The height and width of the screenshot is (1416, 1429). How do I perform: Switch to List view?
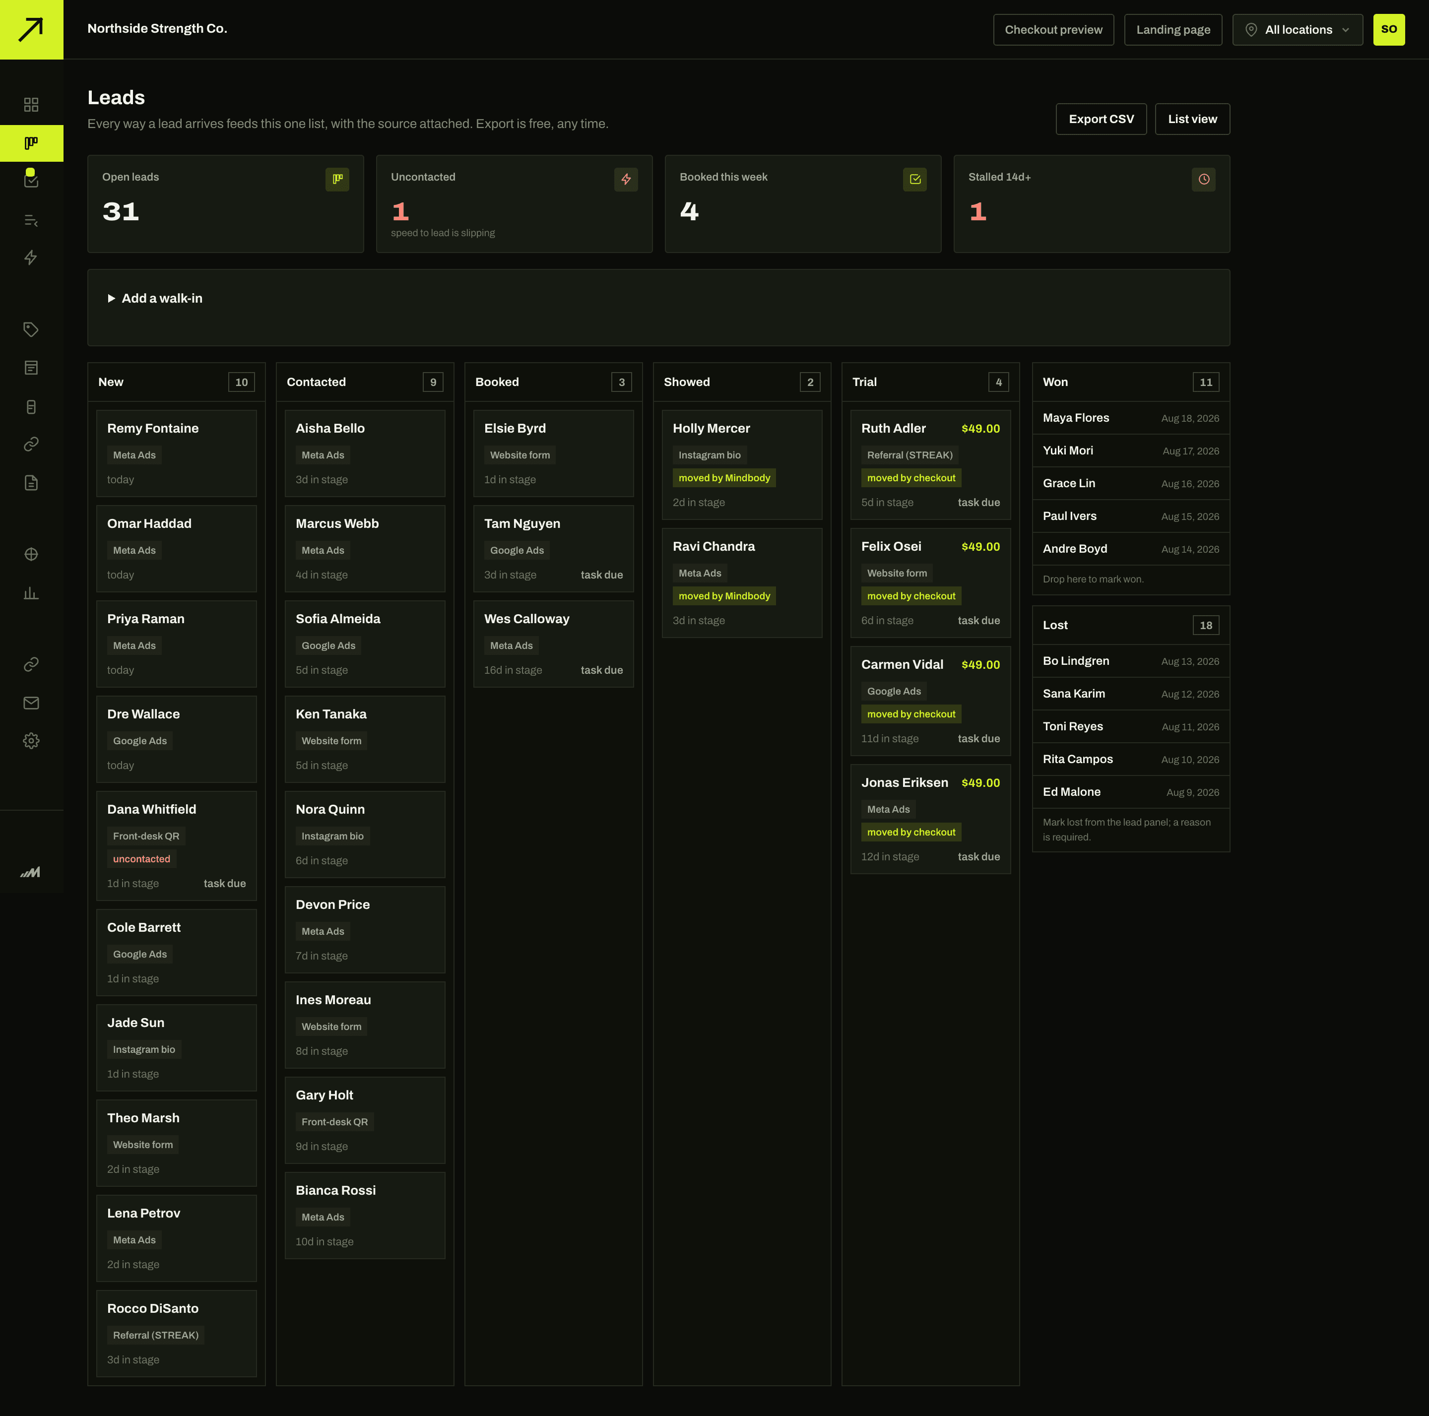[x=1192, y=119]
